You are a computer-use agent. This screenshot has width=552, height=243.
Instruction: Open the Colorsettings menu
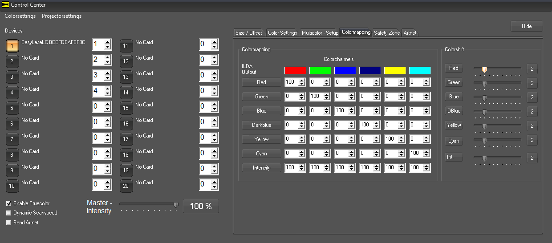[x=20, y=16]
